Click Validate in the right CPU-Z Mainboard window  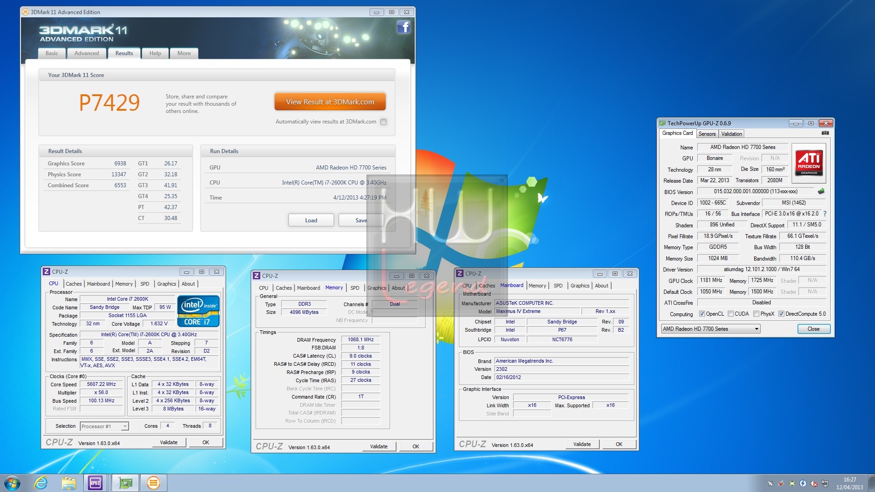582,444
